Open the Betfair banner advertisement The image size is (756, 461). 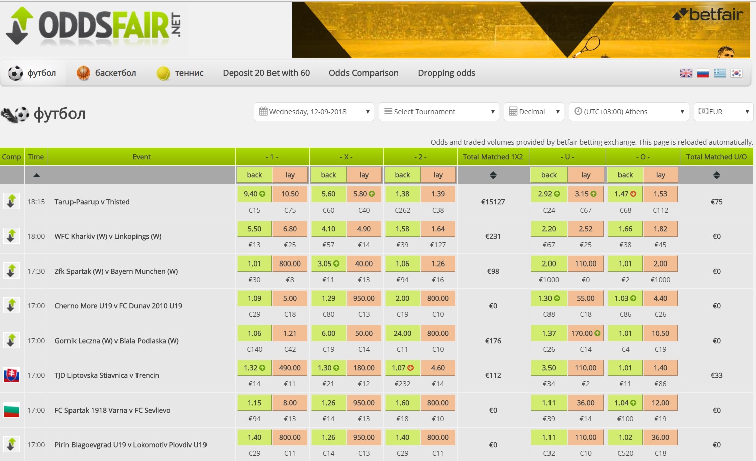point(521,30)
